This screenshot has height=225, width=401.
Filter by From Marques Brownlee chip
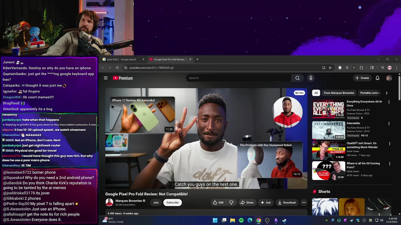[x=339, y=93]
